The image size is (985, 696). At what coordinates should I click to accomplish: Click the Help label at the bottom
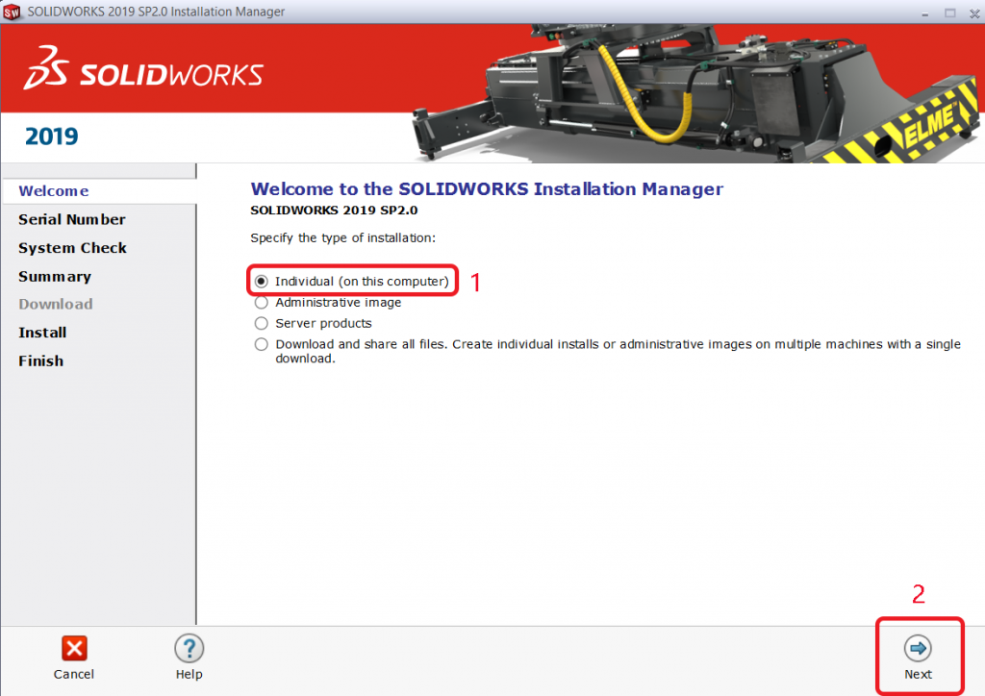click(189, 674)
